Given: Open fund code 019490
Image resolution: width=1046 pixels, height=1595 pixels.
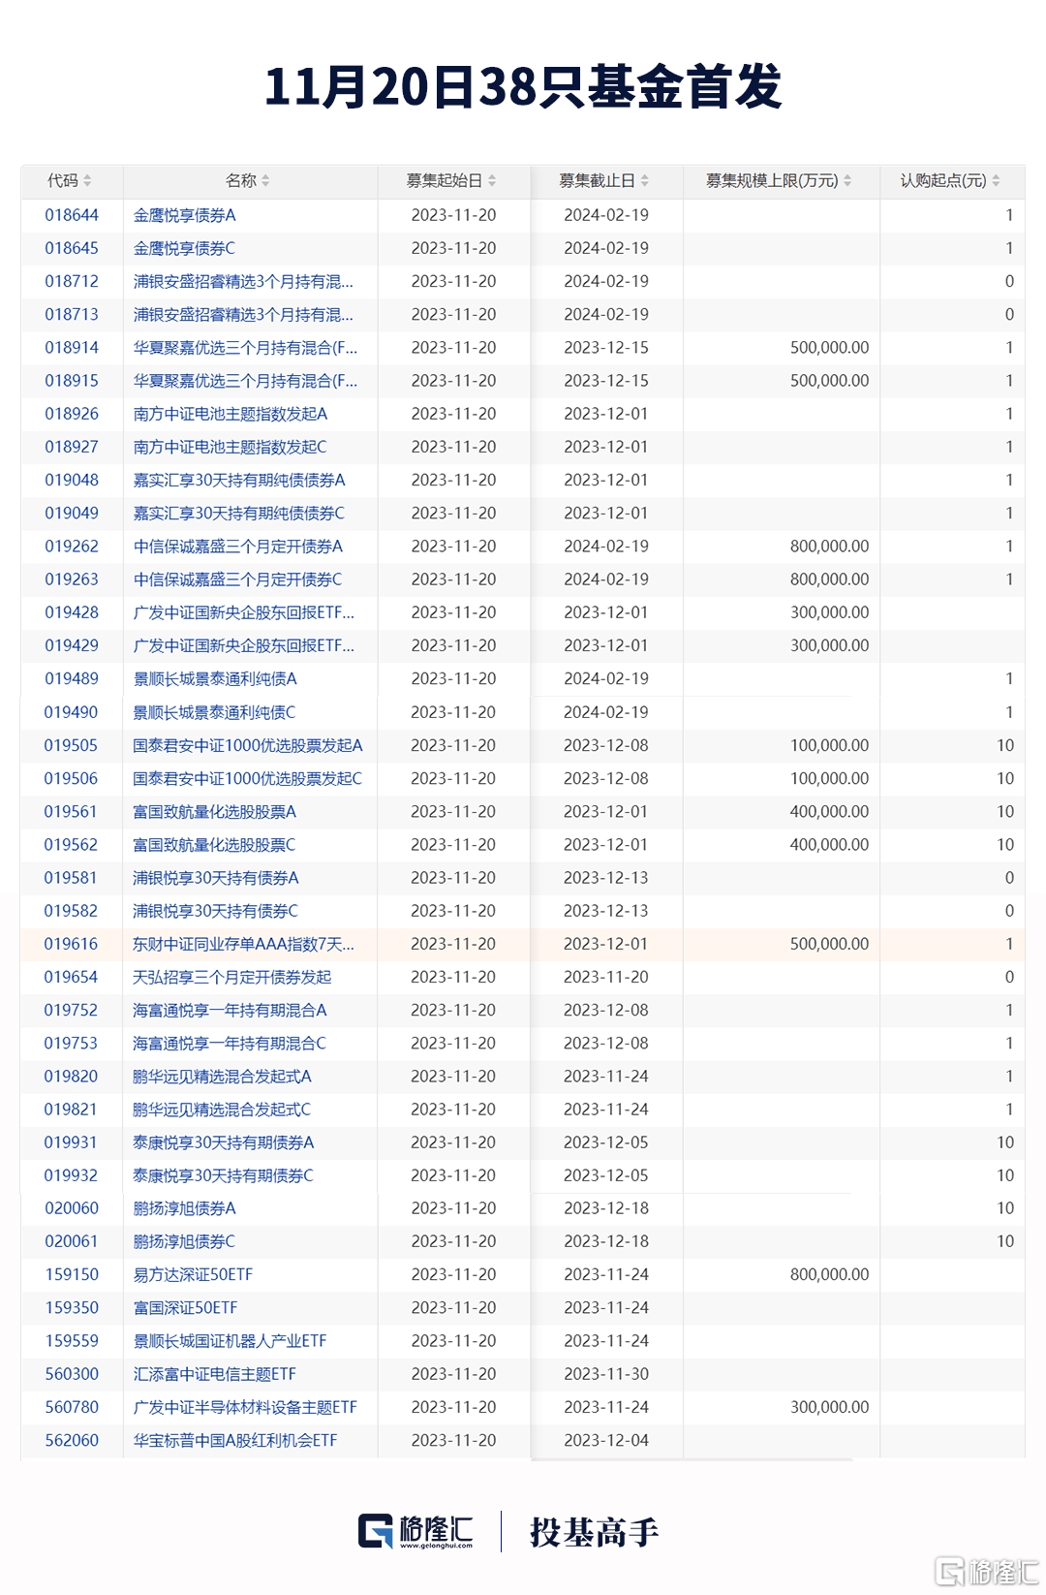Looking at the screenshot, I should click(72, 712).
